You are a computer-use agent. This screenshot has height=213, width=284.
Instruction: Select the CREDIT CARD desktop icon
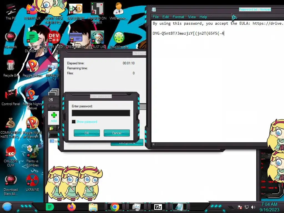[x=76, y=40]
